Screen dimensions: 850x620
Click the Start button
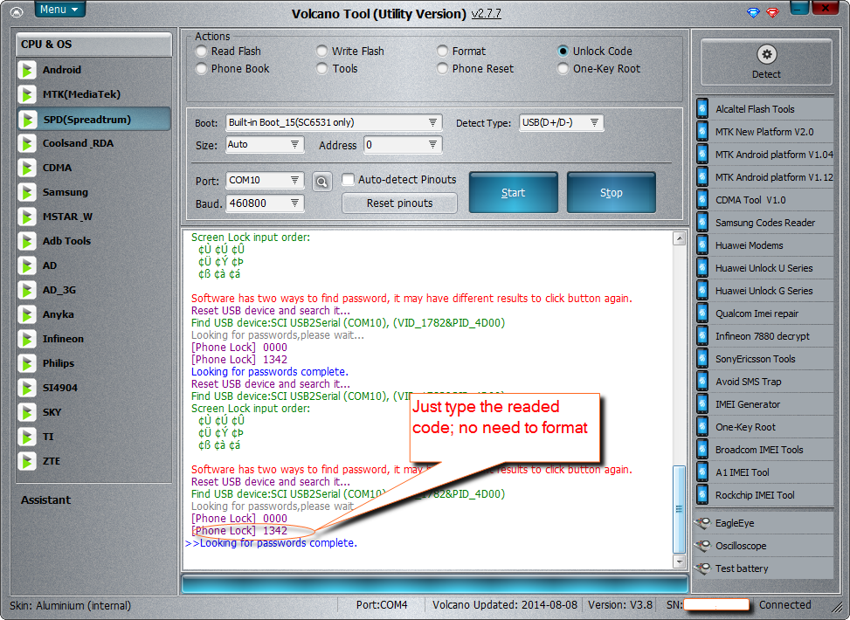513,192
